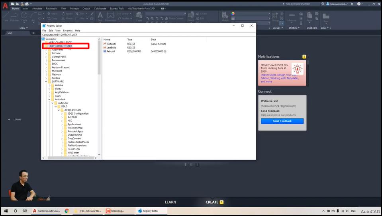Click the LEARN button at page bottom
Viewport: 382px width, 216px height.
point(170,202)
